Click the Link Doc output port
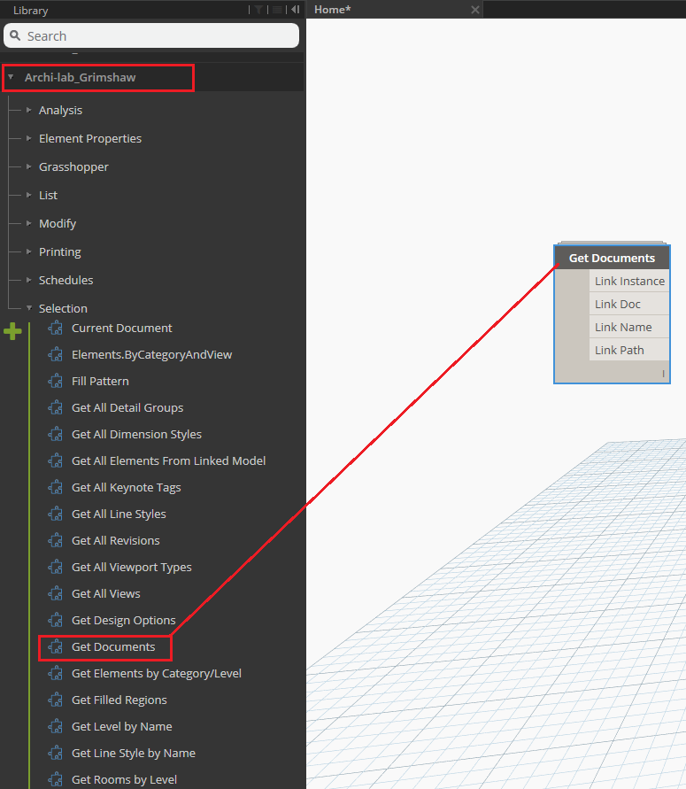The image size is (686, 789). click(629, 304)
